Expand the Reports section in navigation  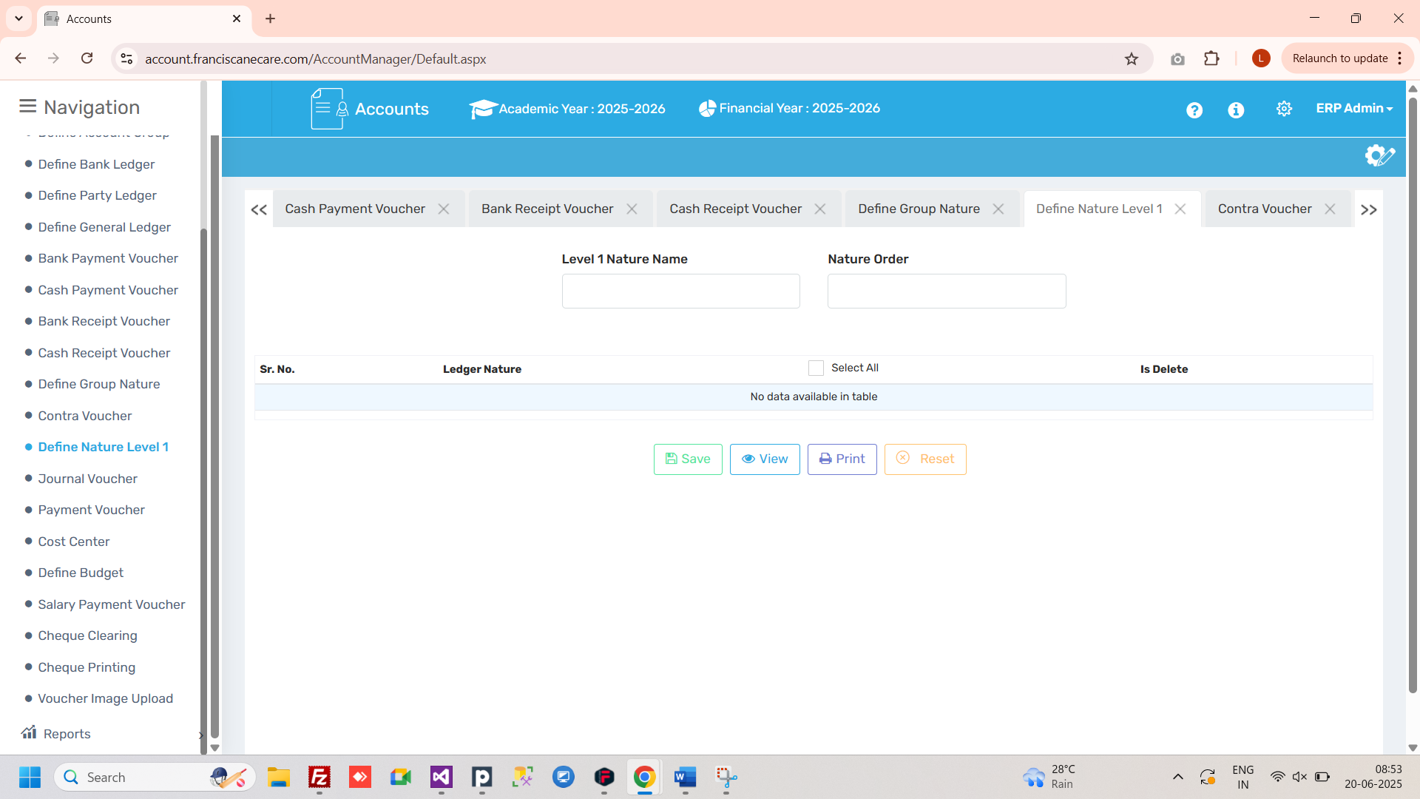pos(67,733)
